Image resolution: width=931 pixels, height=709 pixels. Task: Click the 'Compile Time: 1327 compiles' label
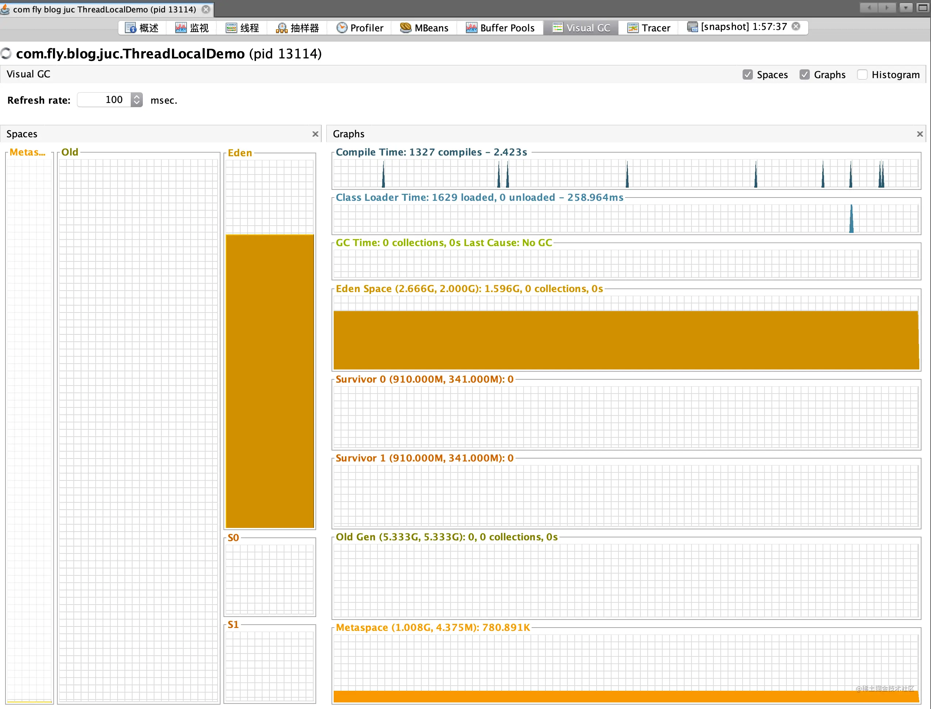tap(431, 152)
